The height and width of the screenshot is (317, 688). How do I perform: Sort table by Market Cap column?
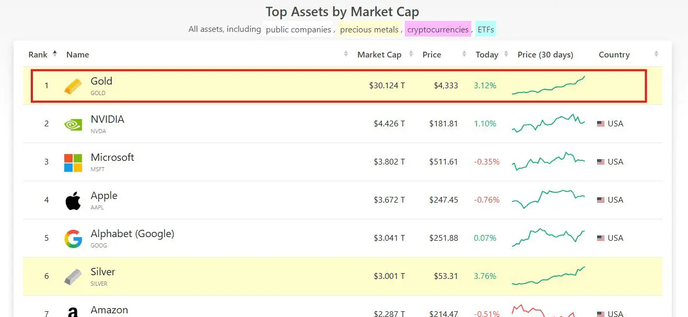(379, 55)
